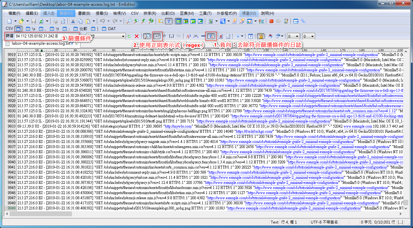Open the 搜尋(S) menu
413x228 pixels.
tap(101, 13)
